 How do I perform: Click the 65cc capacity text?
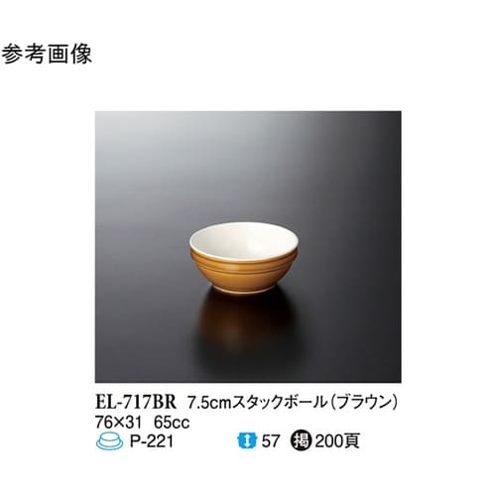coord(172,423)
